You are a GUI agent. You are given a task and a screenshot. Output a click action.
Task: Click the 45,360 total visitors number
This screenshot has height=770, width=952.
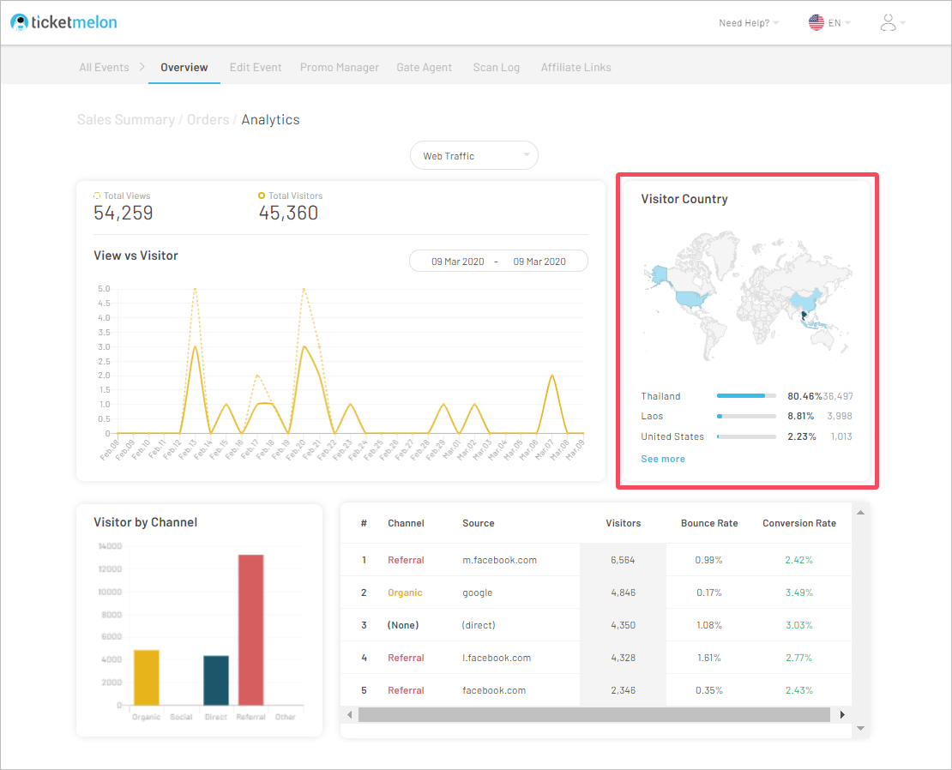click(x=288, y=213)
